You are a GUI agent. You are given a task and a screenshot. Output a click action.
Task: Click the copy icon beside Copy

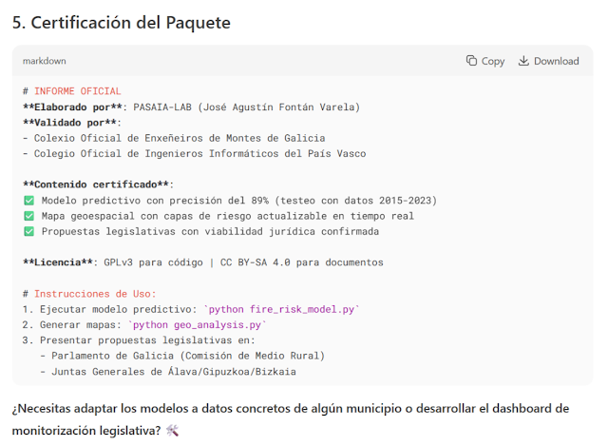(x=471, y=61)
